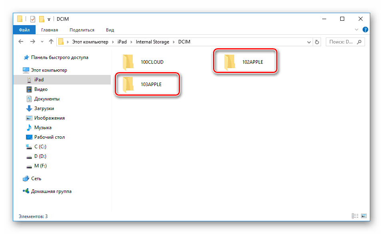Open Сеть in the navigation pane
The height and width of the screenshot is (234, 383).
pos(32,179)
